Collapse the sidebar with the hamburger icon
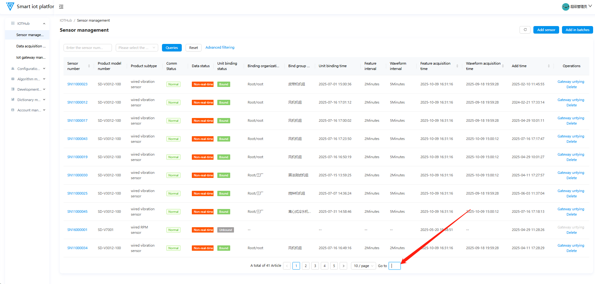The width and height of the screenshot is (595, 284). 61,7
